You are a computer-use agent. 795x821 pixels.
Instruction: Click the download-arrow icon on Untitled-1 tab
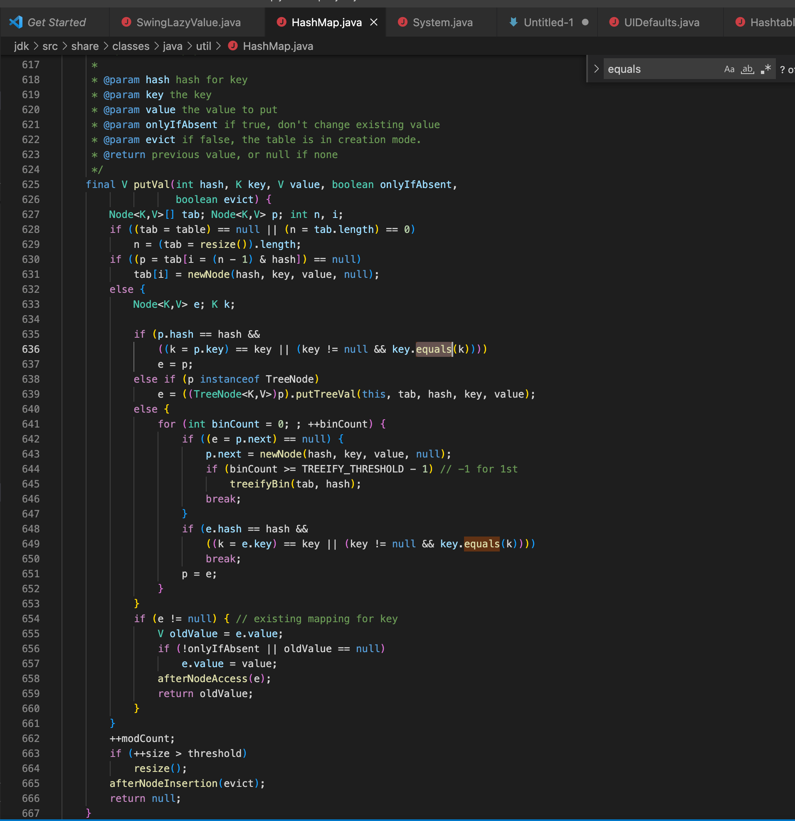click(x=513, y=22)
